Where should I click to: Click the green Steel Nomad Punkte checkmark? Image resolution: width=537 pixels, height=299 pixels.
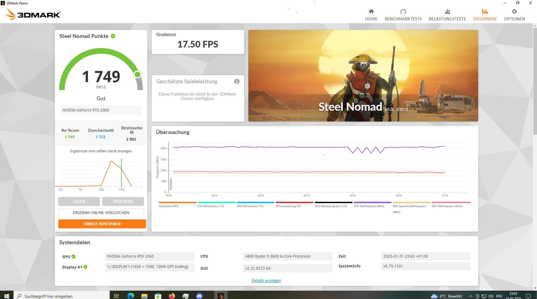point(113,36)
